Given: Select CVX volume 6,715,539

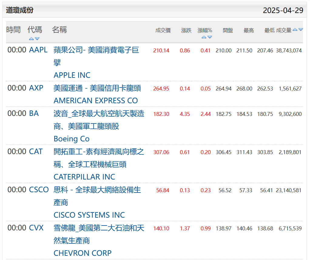Looking at the screenshot, I should [x=290, y=229].
